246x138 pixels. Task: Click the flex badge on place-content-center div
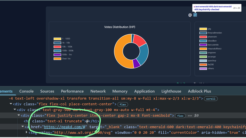pyautogui.click(x=123, y=104)
